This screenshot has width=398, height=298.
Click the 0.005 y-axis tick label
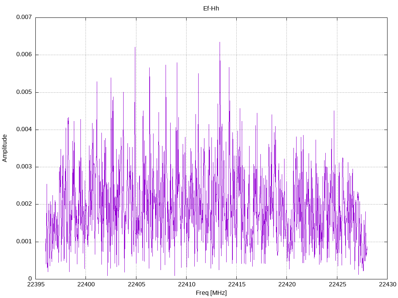tap(24, 92)
